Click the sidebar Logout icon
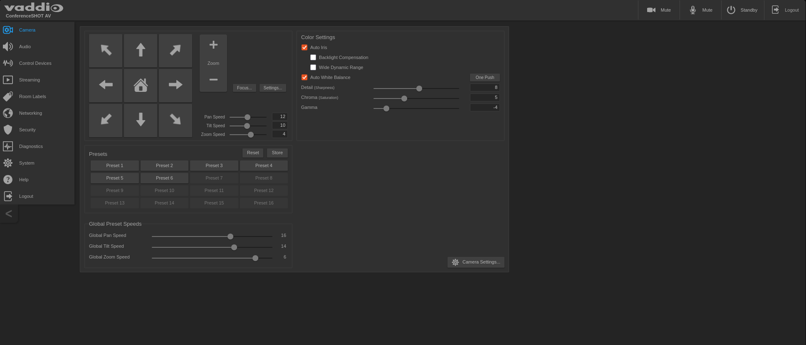The width and height of the screenshot is (806, 345). [8, 196]
